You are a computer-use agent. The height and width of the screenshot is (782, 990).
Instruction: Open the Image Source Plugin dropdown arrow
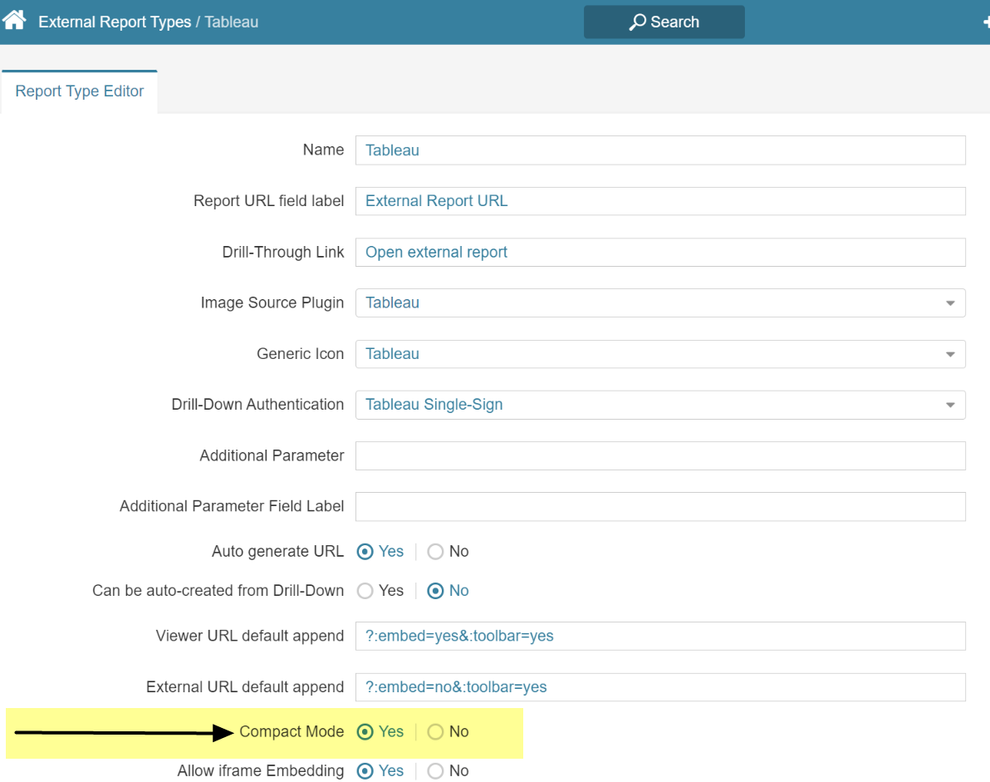click(x=952, y=302)
